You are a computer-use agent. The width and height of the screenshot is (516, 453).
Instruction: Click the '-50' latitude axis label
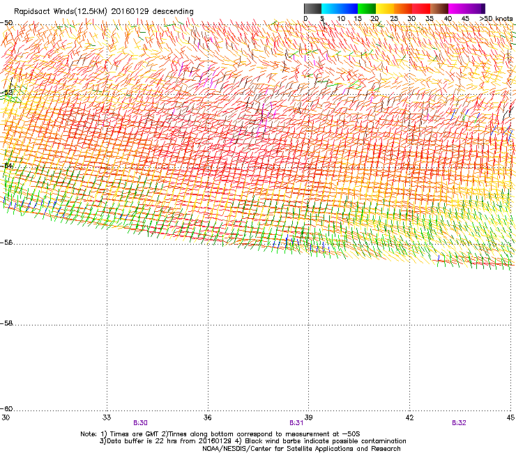click(6, 23)
